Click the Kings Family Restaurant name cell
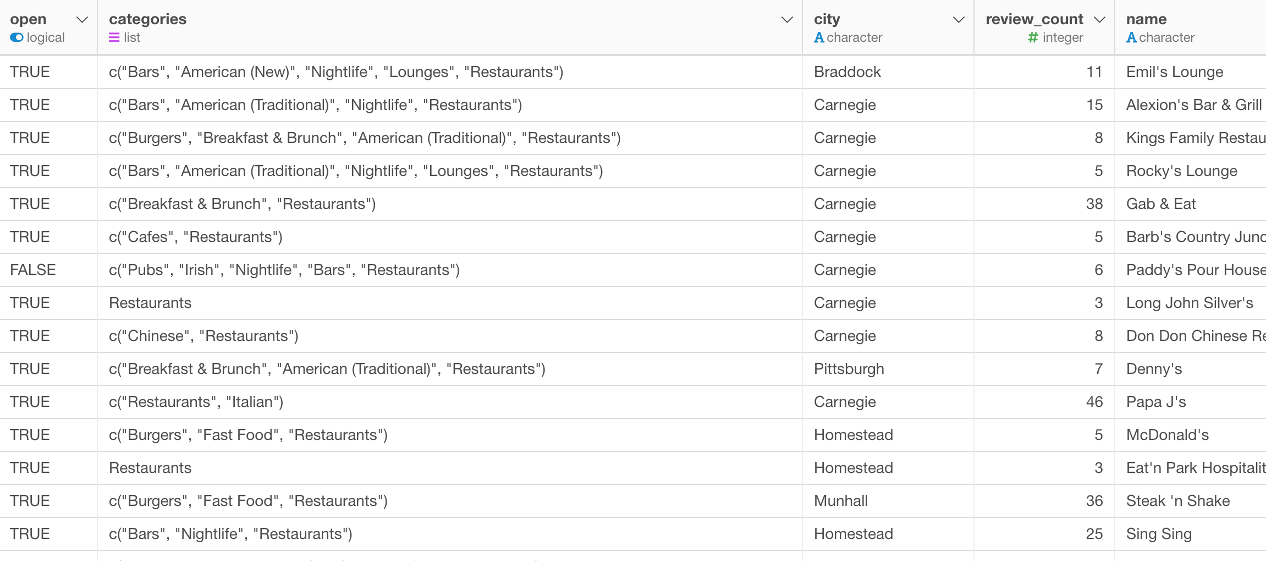The height and width of the screenshot is (561, 1266). tap(1191, 138)
